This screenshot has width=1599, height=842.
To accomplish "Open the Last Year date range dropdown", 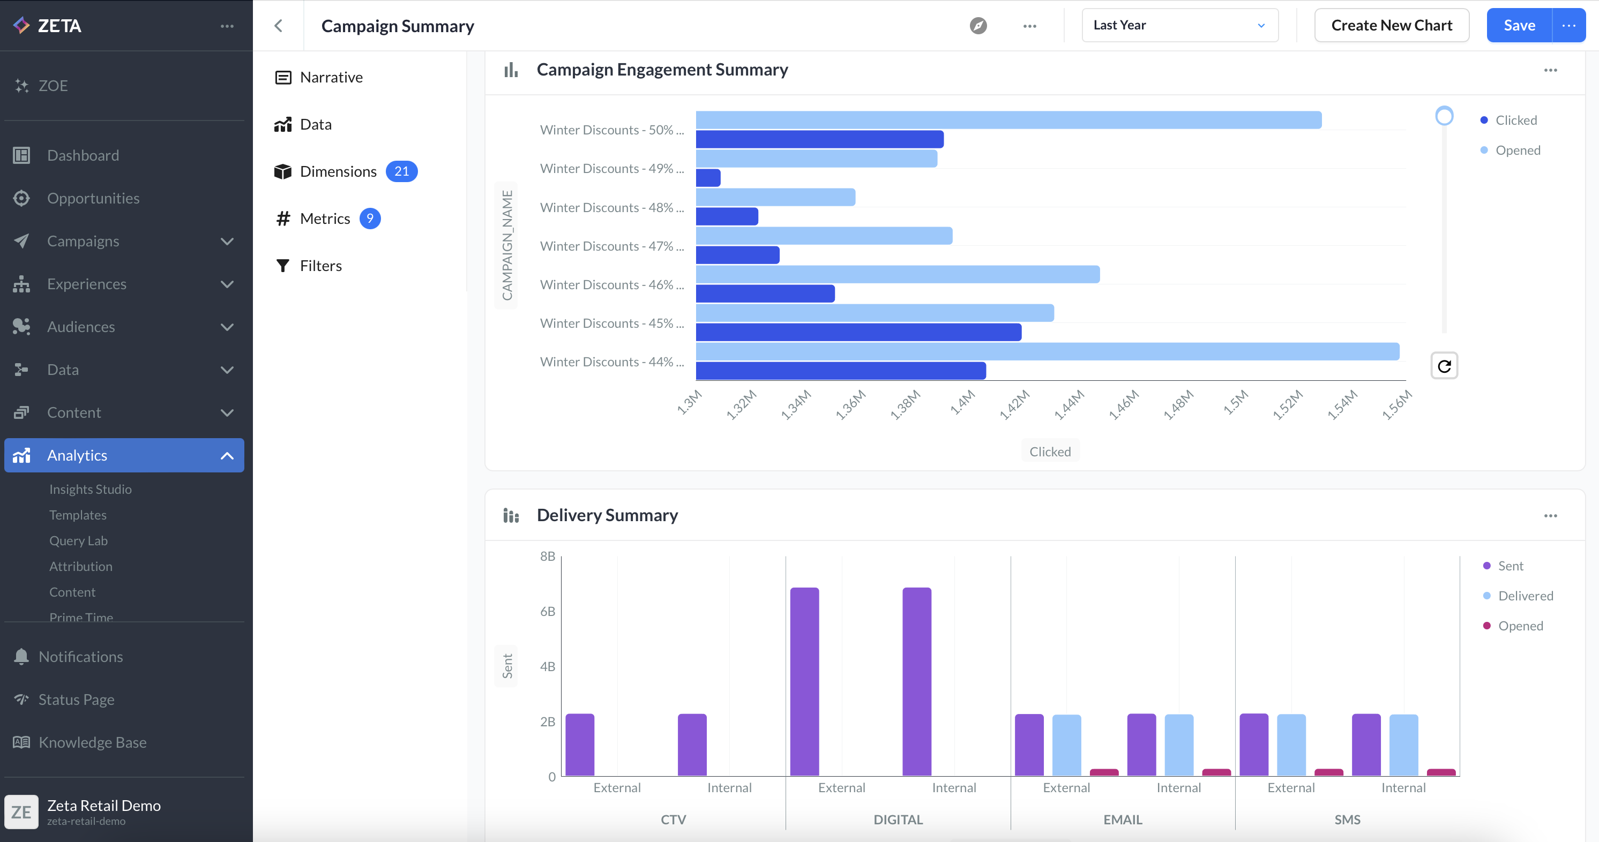I will 1179,25.
